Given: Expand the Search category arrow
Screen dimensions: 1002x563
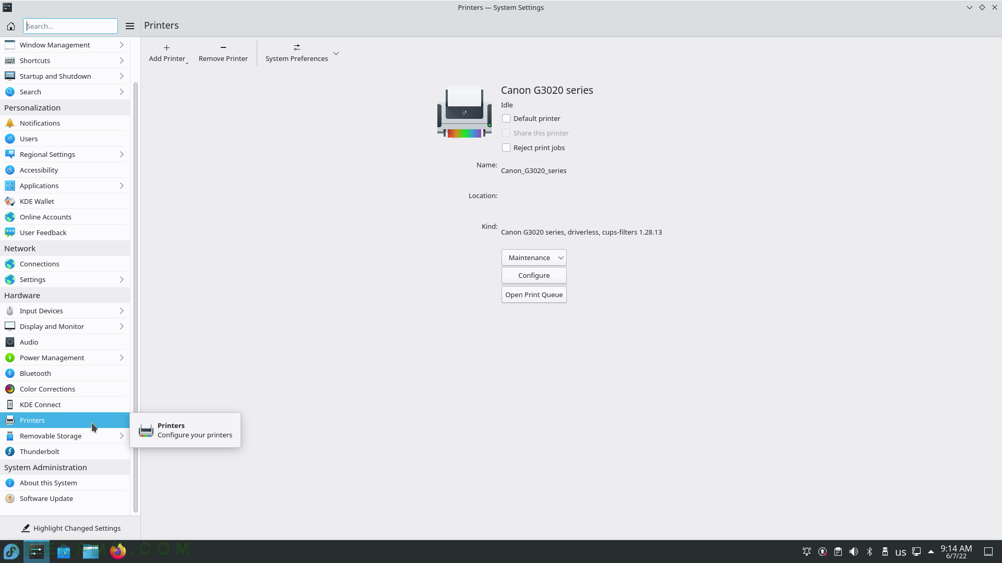Looking at the screenshot, I should click(122, 92).
